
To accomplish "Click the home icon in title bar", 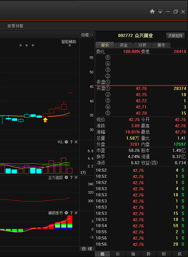I will pyautogui.click(x=152, y=12).
